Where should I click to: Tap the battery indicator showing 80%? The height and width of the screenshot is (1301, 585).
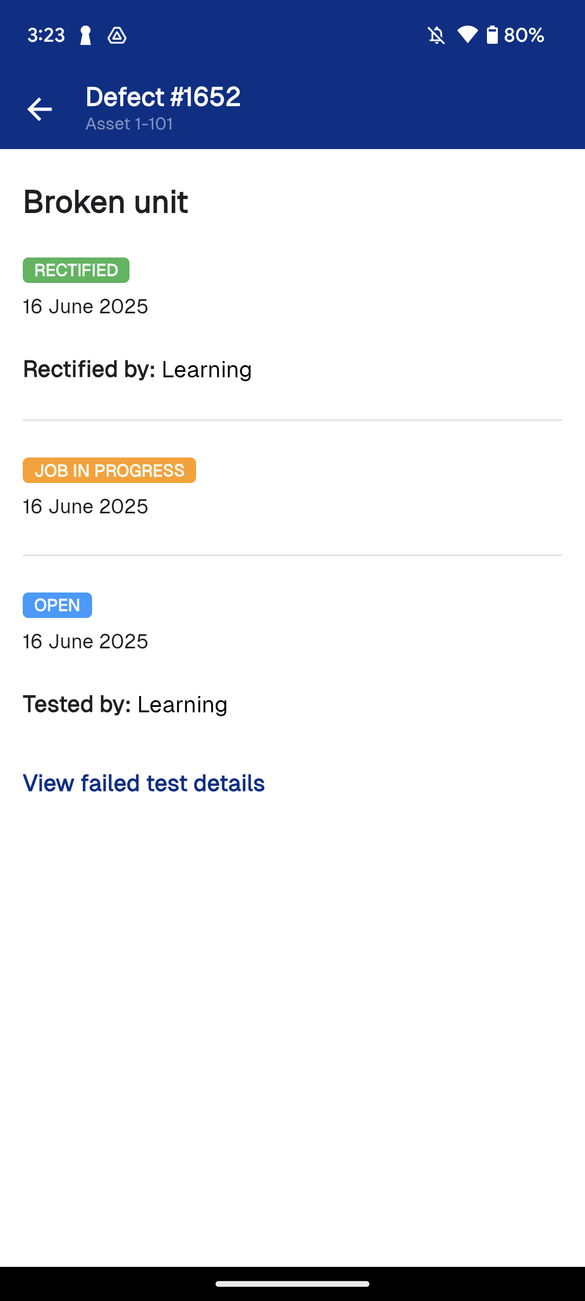click(x=509, y=35)
